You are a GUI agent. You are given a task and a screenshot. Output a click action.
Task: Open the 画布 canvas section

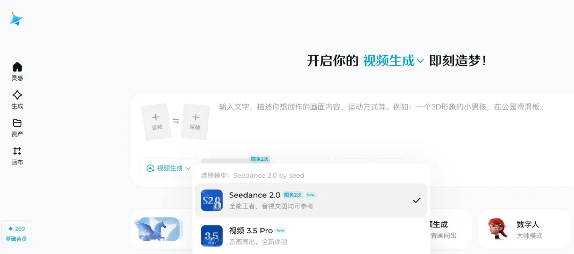(17, 156)
